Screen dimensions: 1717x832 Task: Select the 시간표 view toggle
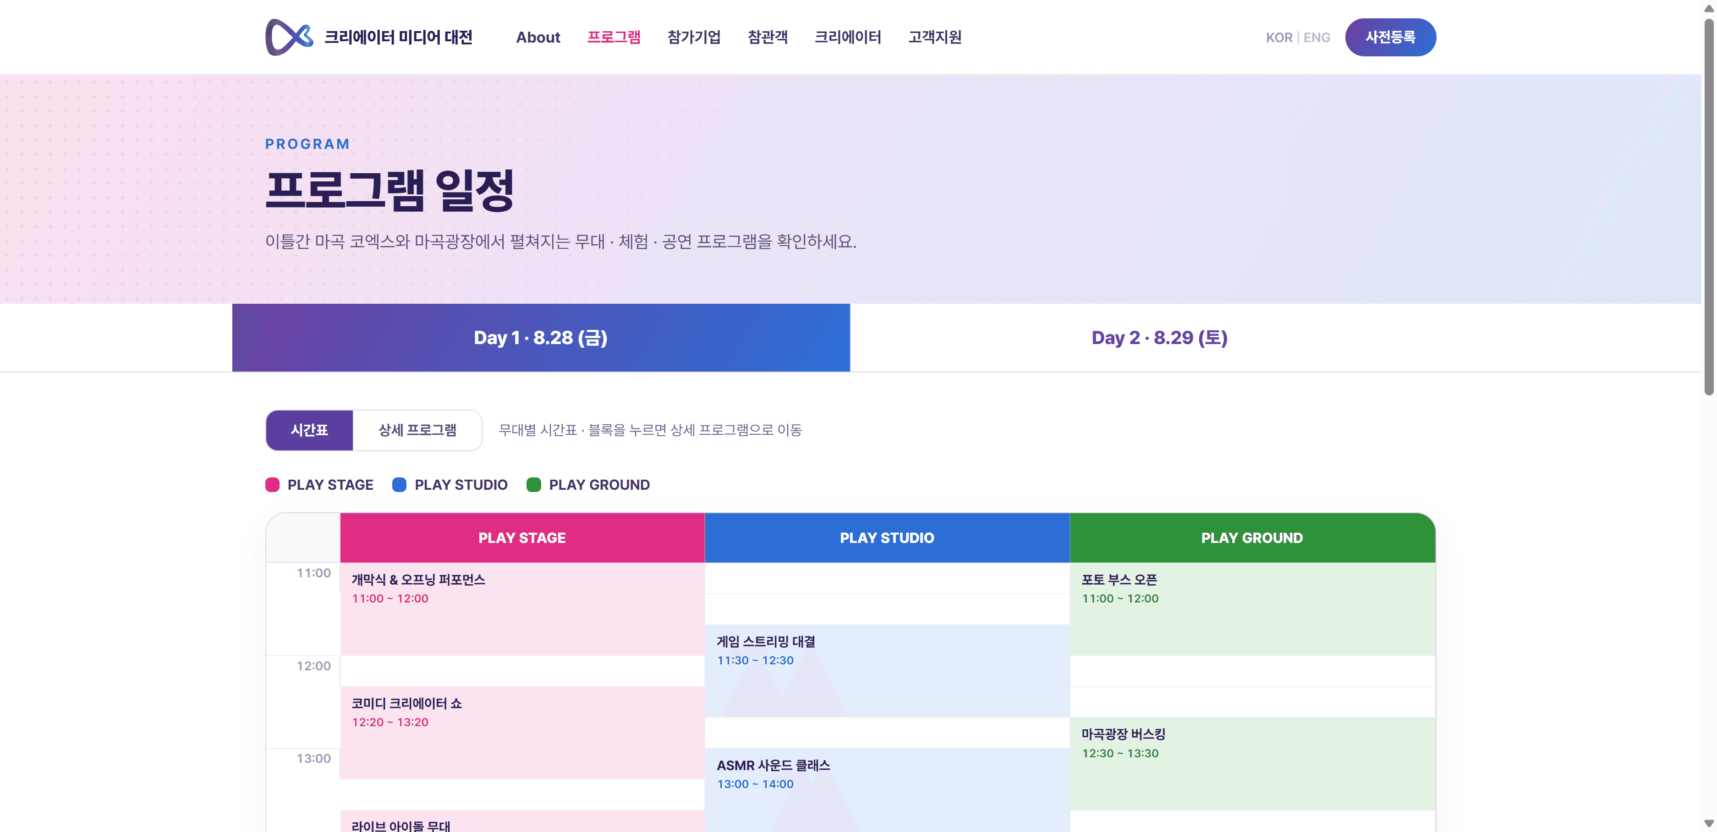point(309,430)
